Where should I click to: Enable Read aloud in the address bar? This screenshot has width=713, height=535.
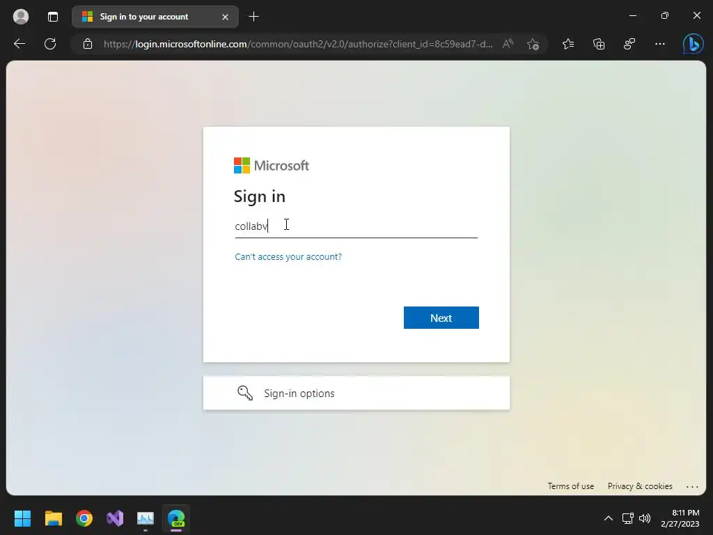click(x=508, y=44)
